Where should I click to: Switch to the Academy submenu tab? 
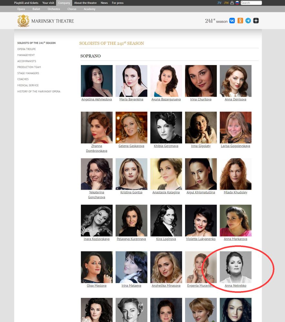tap(89, 9)
